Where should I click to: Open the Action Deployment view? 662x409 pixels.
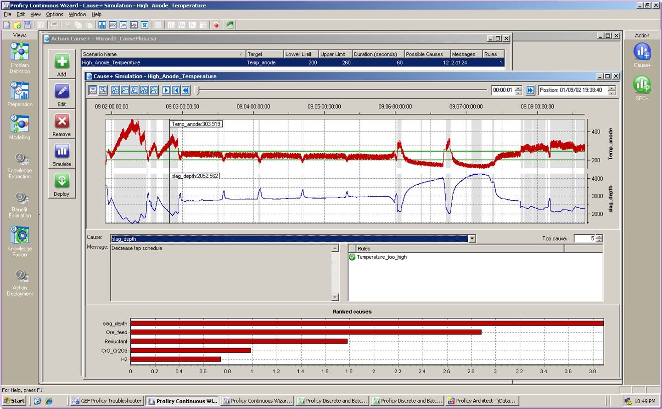20,283
